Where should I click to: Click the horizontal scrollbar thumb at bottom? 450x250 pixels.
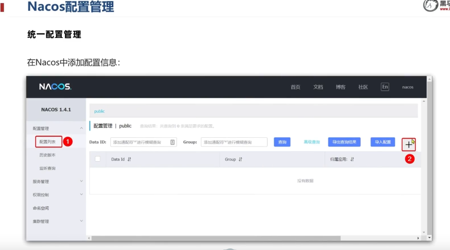tap(216, 238)
